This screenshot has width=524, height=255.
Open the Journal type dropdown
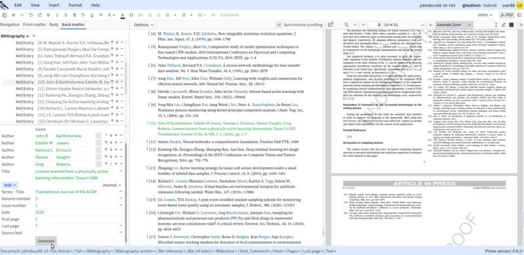tap(111, 185)
